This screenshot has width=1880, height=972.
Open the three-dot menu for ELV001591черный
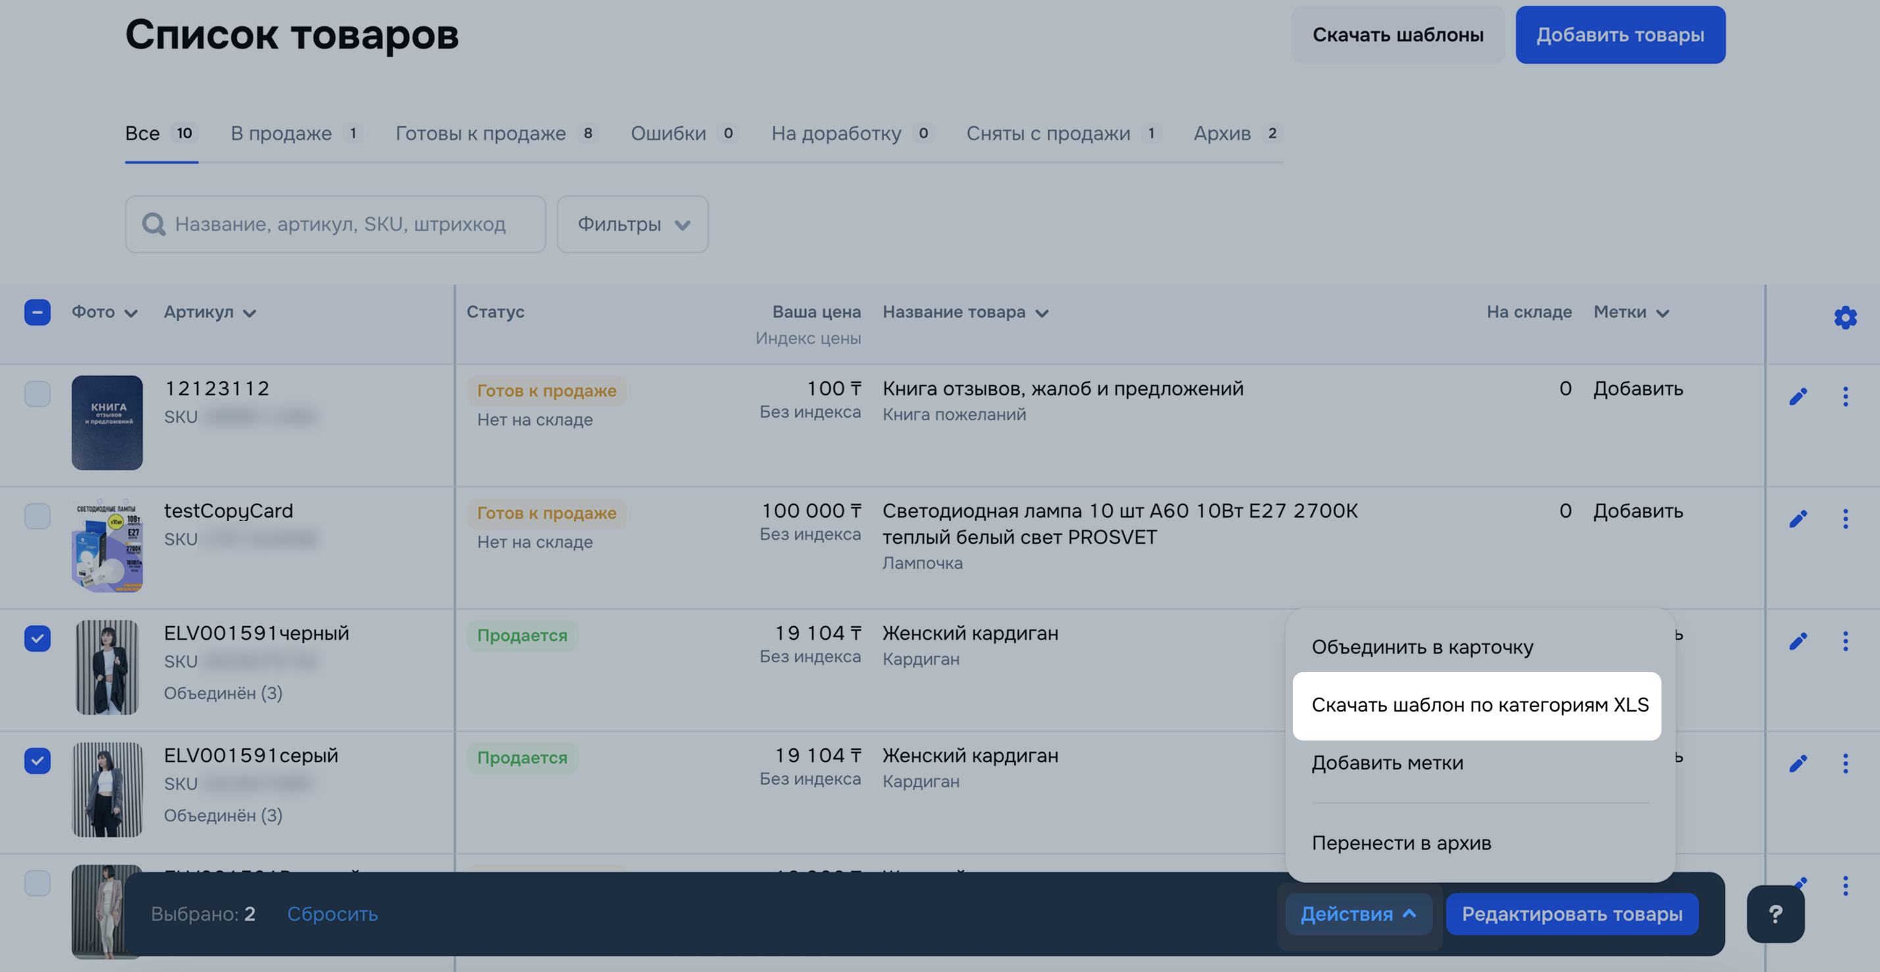click(x=1845, y=641)
